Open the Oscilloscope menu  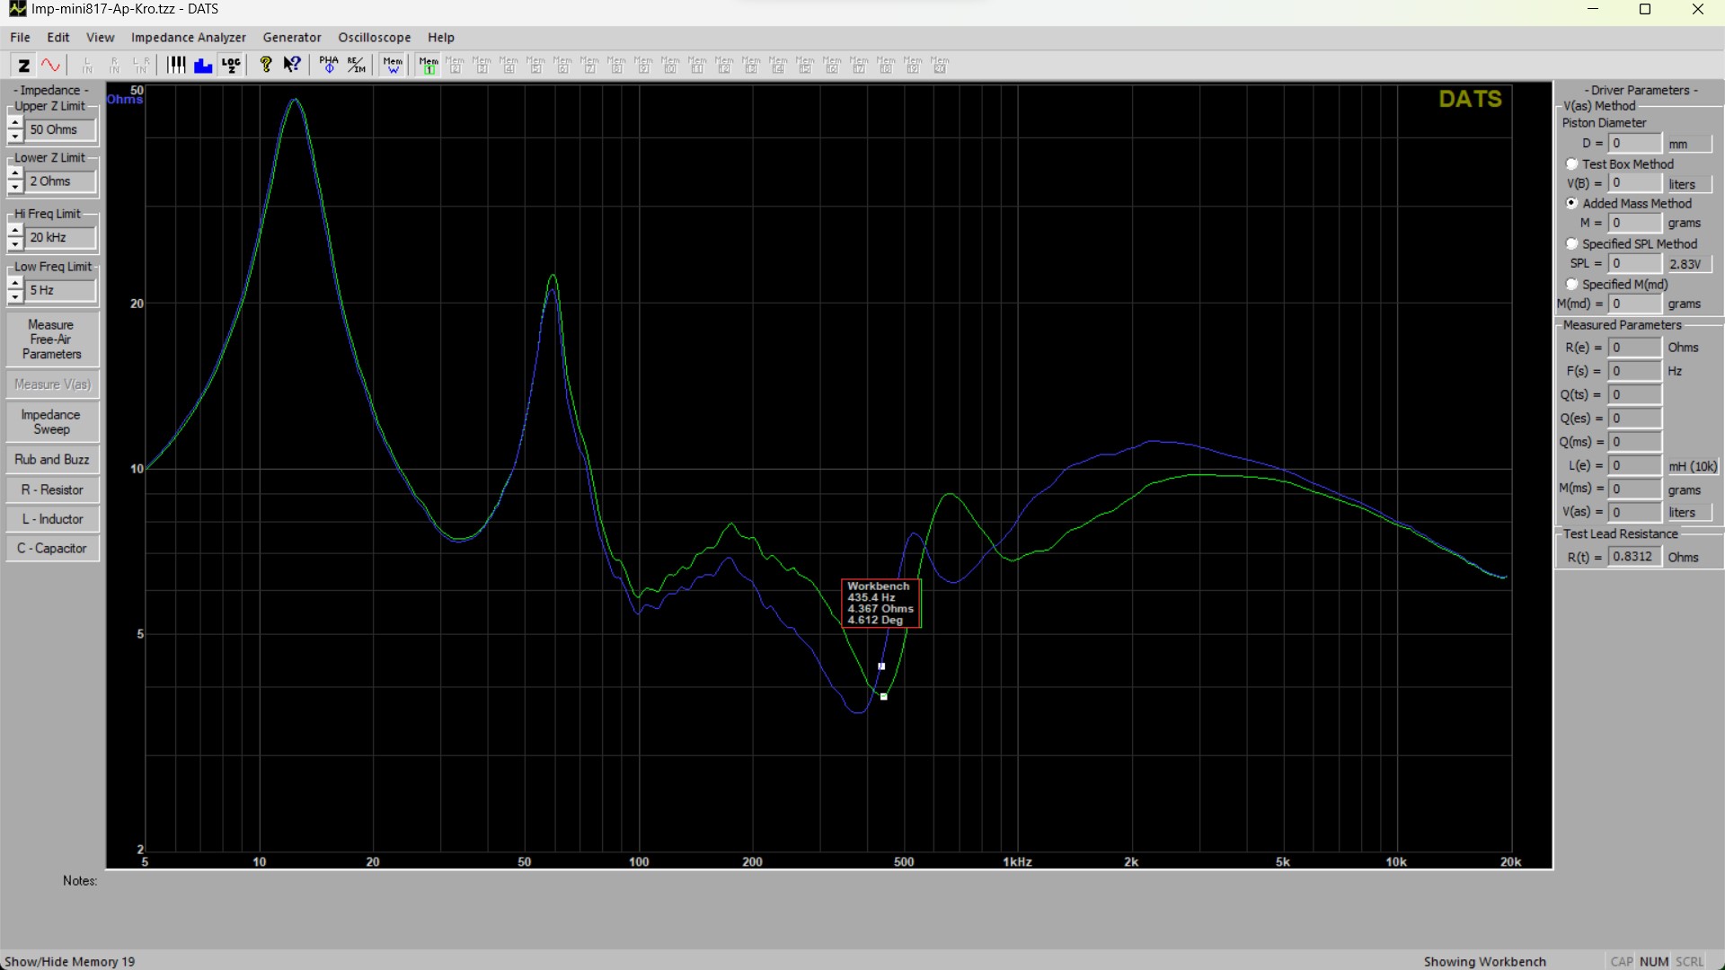click(374, 38)
